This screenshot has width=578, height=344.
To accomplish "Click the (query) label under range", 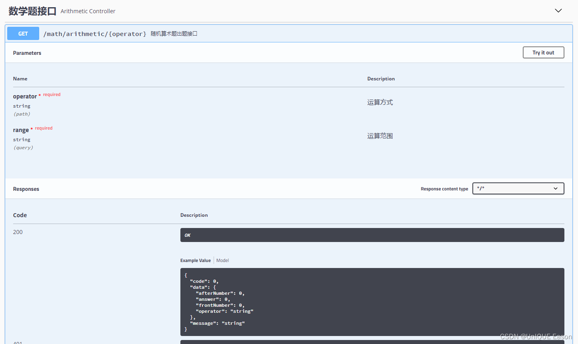I will coord(23,148).
